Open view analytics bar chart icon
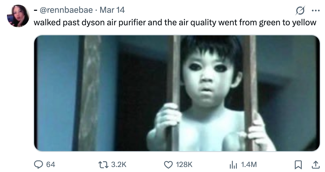Viewport: 325px width, 172px height. click(233, 165)
